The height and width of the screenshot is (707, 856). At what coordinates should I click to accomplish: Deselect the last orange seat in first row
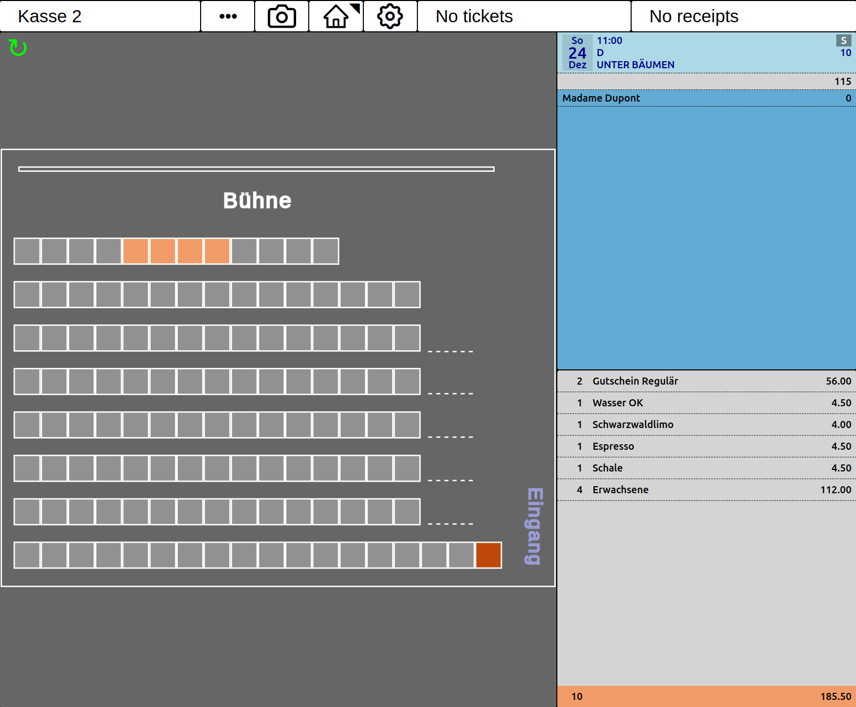[x=217, y=251]
